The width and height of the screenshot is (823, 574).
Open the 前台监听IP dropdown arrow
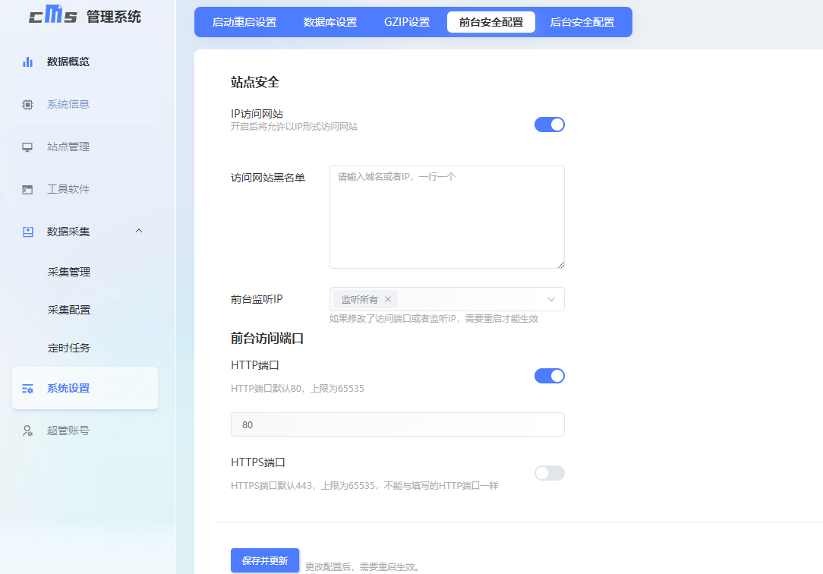(551, 299)
